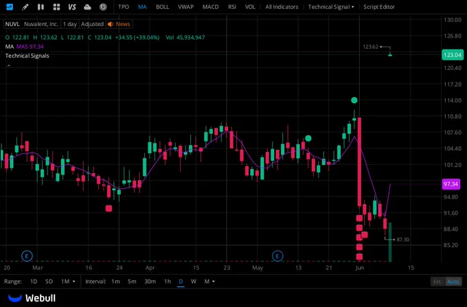Click the red signal square below March low
467x307 pixels.
pos(109,208)
